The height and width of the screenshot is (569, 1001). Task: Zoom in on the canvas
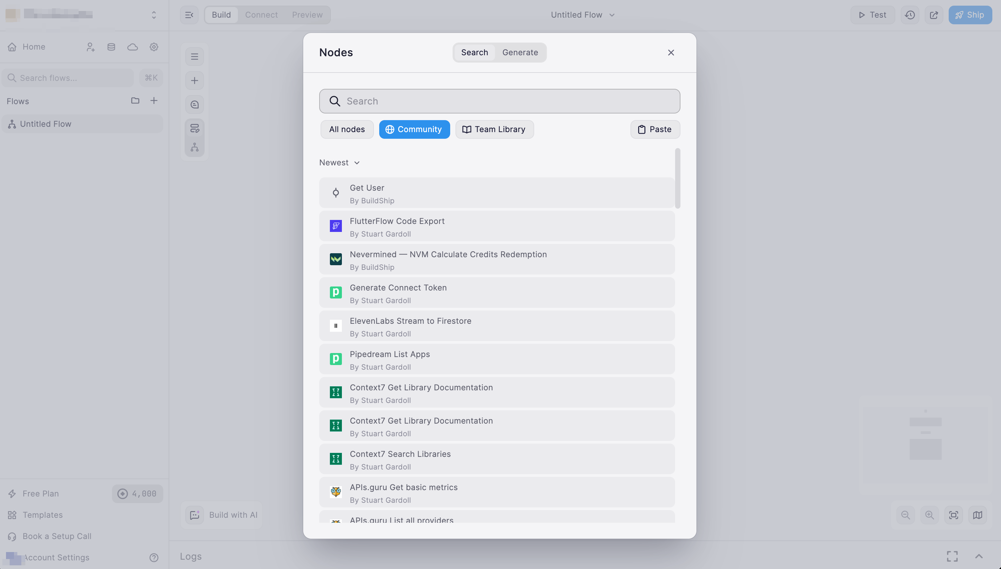(x=929, y=515)
